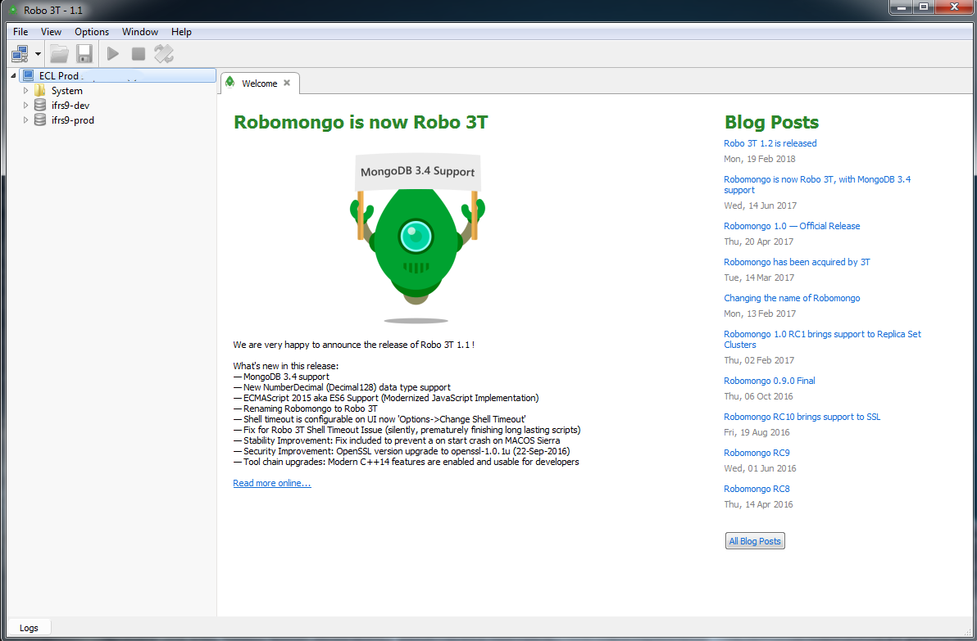The width and height of the screenshot is (977, 641).
Task: Open the Options menu
Action: click(x=91, y=31)
